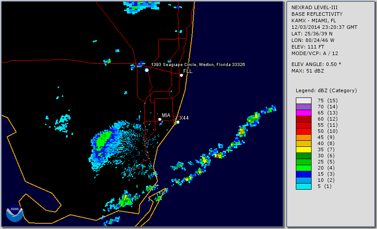This screenshot has height=229, width=377.
Task: Select the 75 dBZ white legend swatch
Action: click(x=304, y=101)
